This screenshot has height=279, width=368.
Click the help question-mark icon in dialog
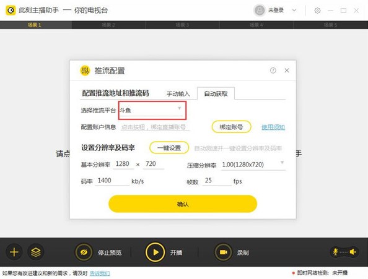[x=273, y=71]
